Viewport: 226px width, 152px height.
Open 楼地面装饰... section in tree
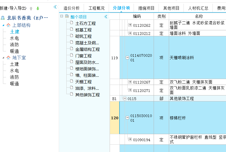pos(87,69)
